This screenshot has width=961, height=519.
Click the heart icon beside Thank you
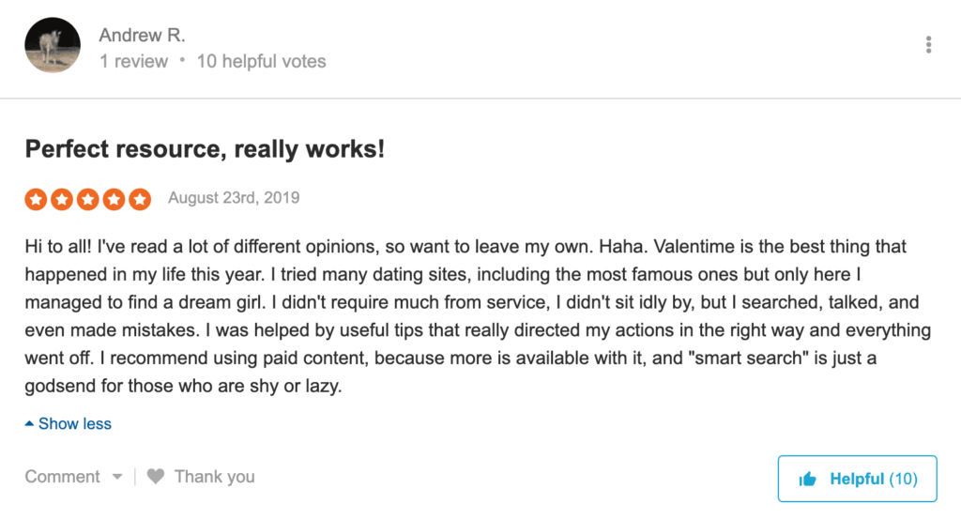click(x=156, y=476)
